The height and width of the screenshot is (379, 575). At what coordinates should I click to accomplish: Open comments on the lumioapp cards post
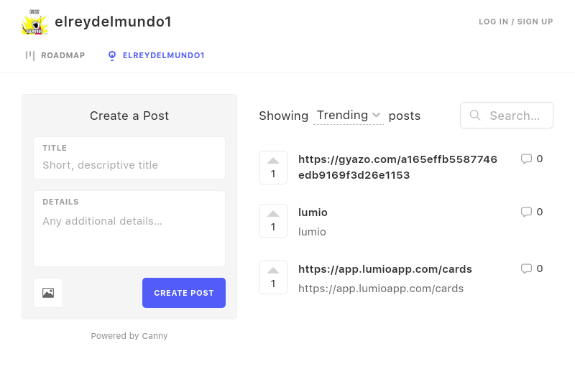click(531, 268)
